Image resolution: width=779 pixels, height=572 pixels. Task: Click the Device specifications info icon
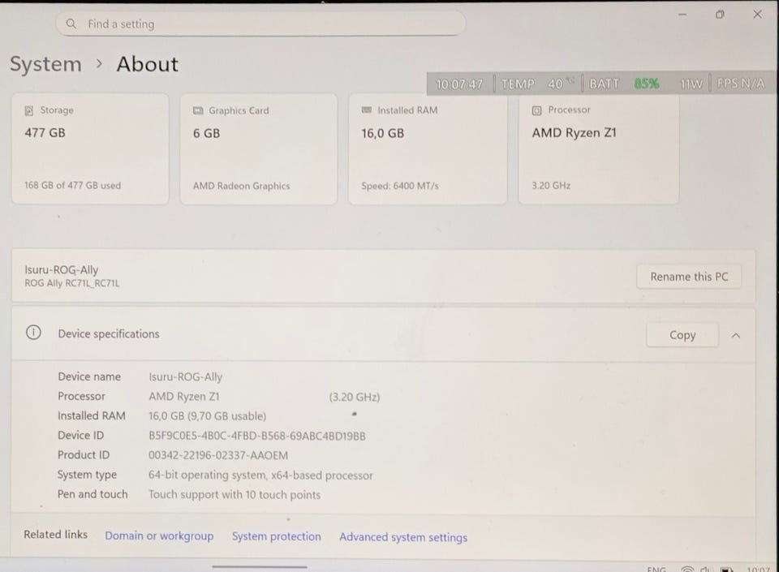[33, 332]
